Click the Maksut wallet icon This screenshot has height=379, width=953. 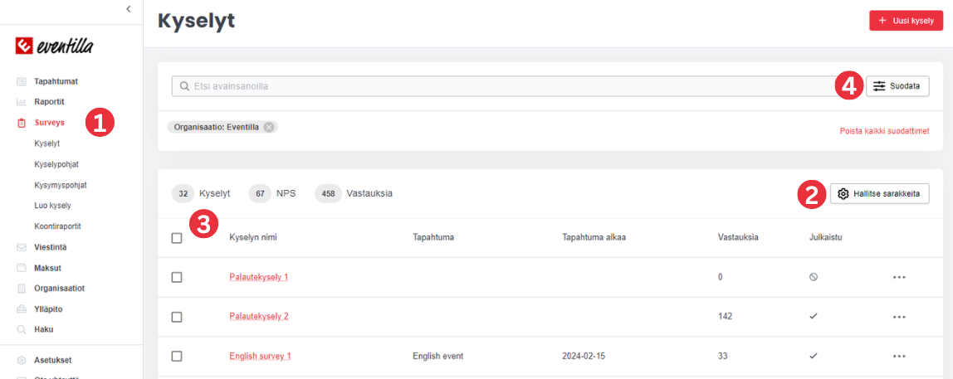pos(22,268)
